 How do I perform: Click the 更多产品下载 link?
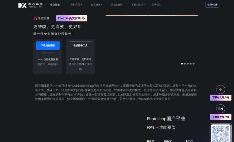point(48,53)
